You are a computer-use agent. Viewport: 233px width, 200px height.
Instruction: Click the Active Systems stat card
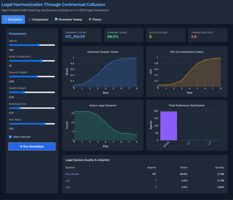(x=166, y=35)
